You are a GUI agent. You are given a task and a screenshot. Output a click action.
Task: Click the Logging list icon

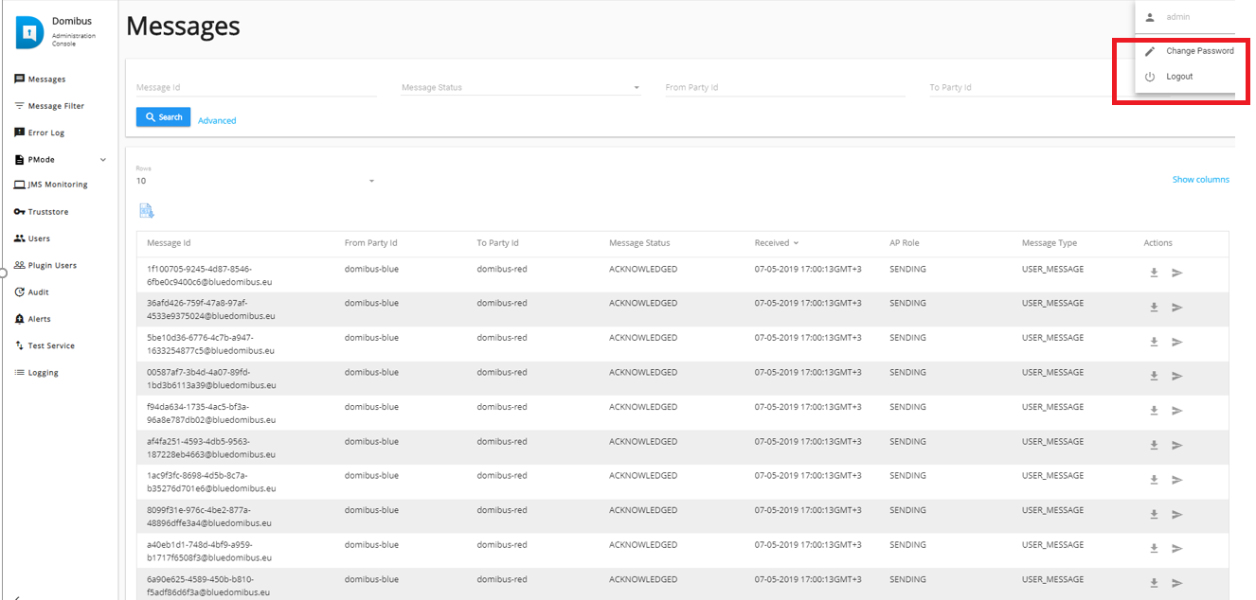(x=19, y=373)
